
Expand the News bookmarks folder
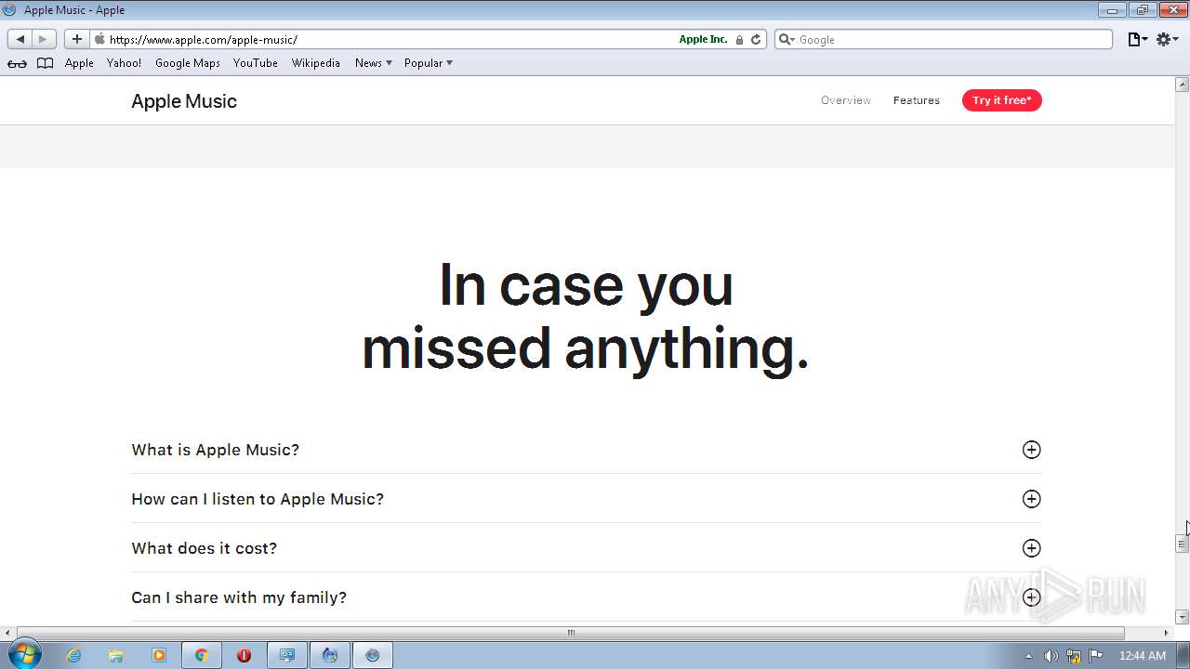[374, 63]
